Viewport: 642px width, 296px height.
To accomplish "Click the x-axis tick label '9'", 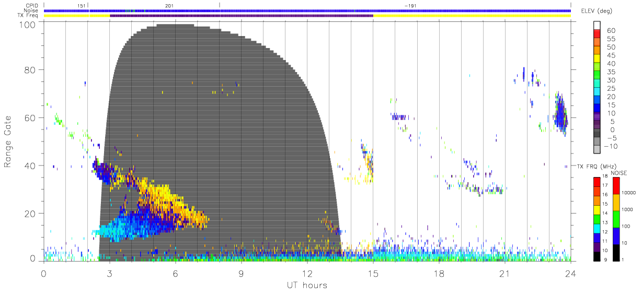I will tap(242, 273).
